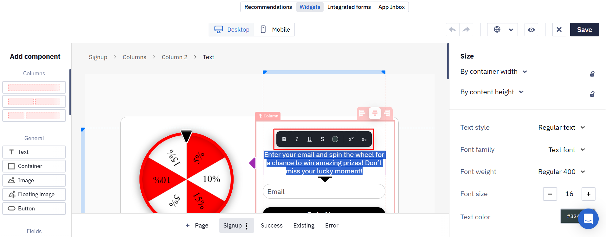The image size is (606, 237).
Task: Click the font size value field
Action: [569, 194]
